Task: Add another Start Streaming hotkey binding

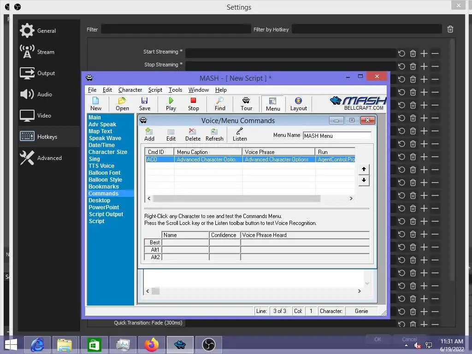Action: click(x=424, y=53)
